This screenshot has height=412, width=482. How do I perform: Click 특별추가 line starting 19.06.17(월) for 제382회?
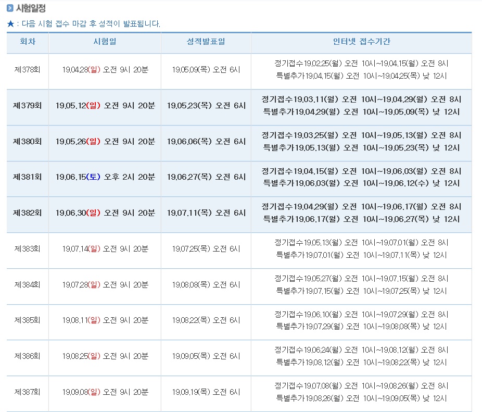click(x=361, y=219)
